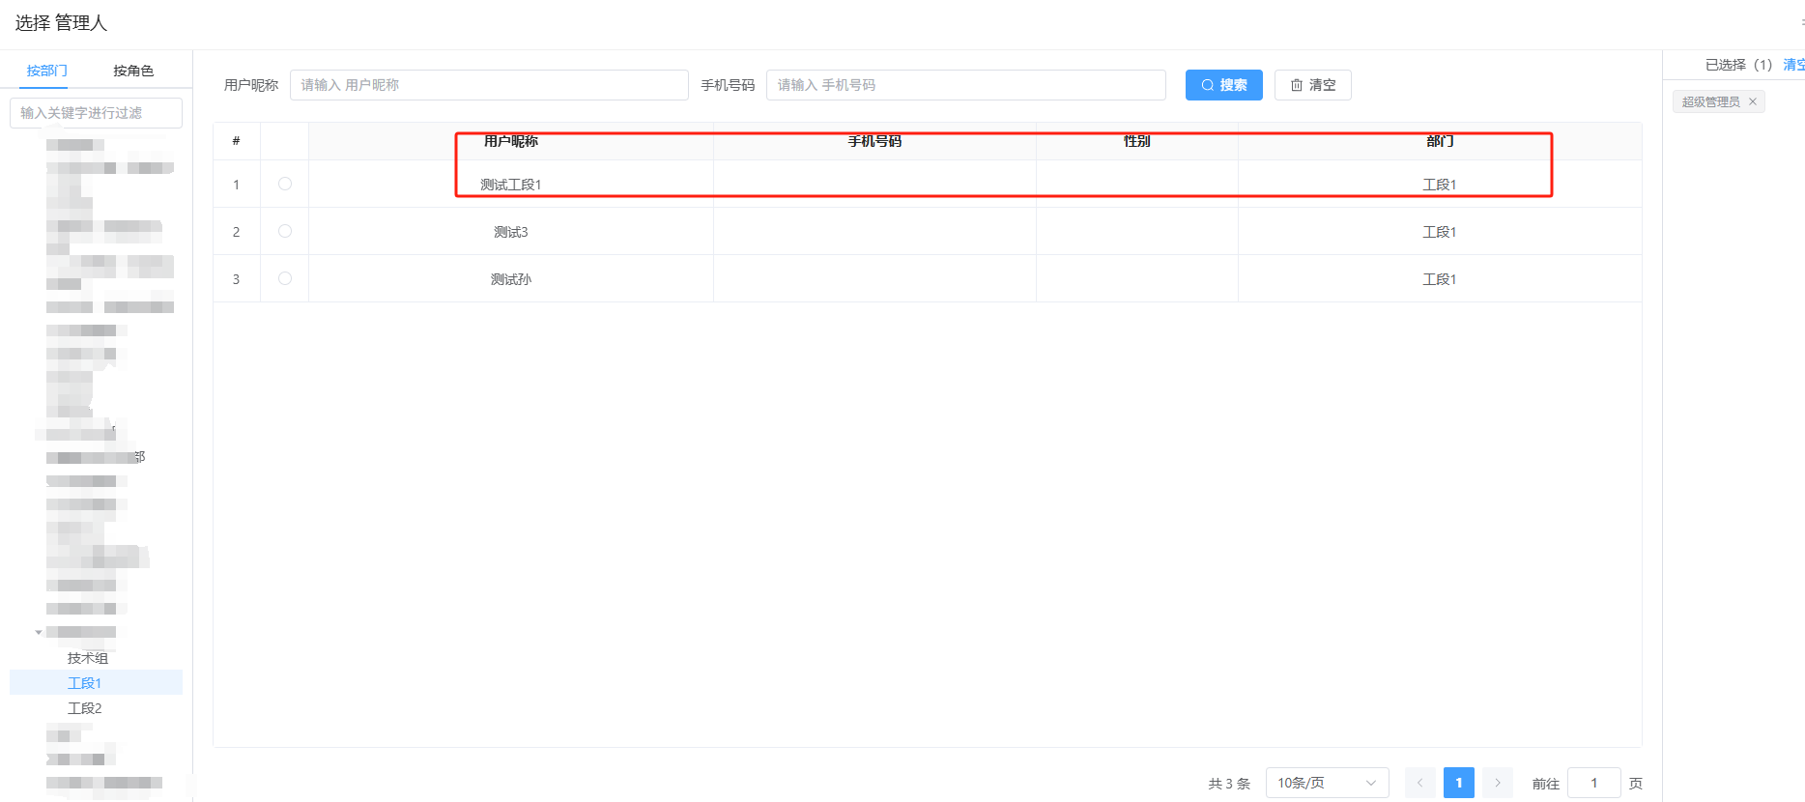Click the blue search button
Image resolution: width=1805 pixels, height=802 pixels.
[1223, 85]
